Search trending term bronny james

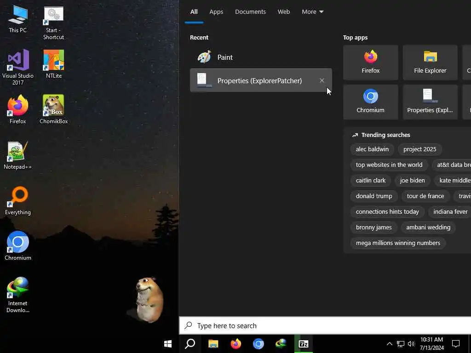373,227
